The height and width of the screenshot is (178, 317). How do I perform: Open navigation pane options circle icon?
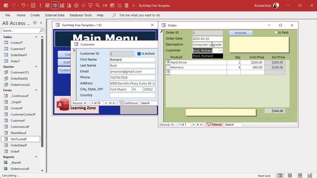[35, 23]
